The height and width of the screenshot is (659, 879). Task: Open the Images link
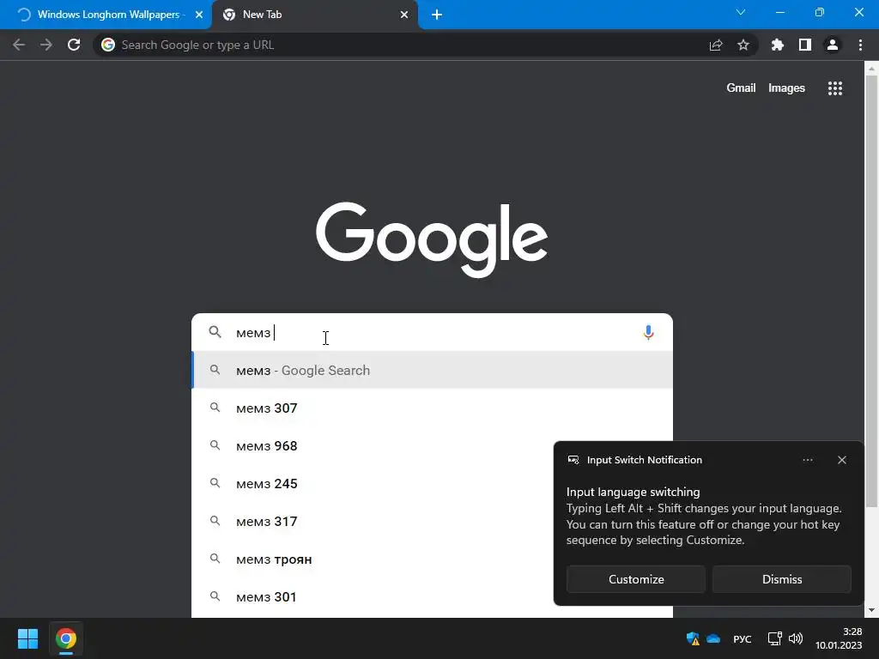(x=786, y=88)
